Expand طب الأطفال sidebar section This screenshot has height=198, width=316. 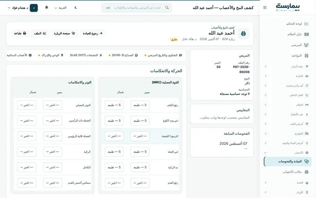coord(288,114)
